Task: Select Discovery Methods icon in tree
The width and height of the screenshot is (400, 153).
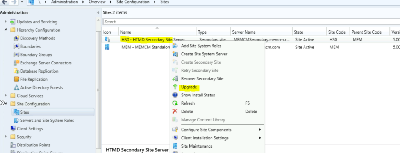Action: coord(16,38)
